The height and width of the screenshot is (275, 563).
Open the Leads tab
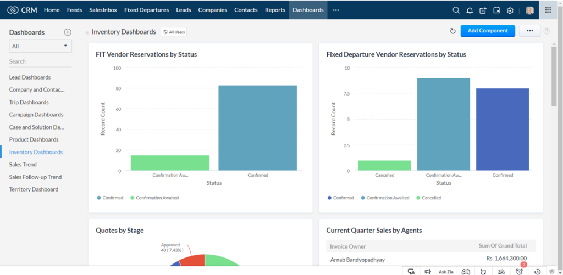click(184, 10)
